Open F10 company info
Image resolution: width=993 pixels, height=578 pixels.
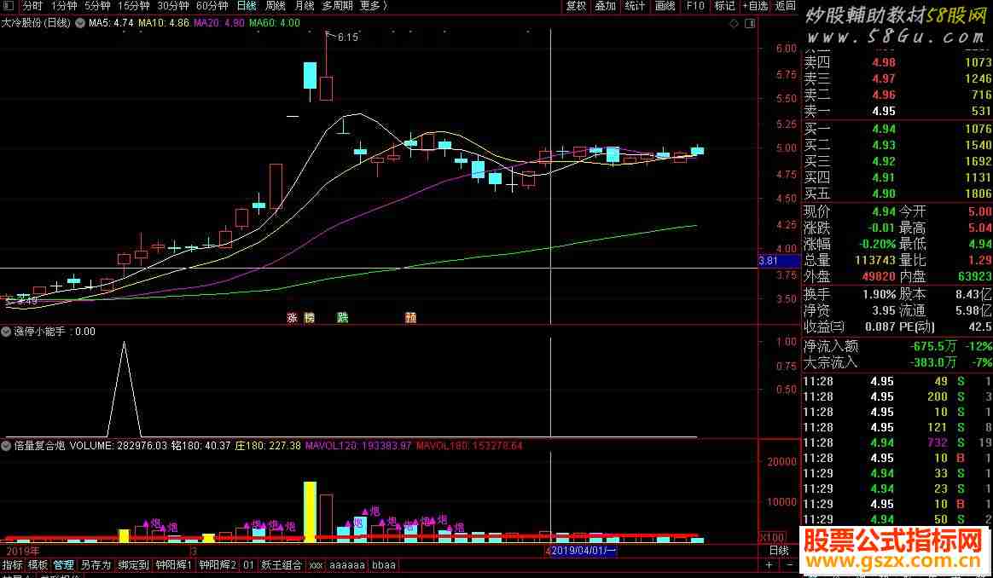(x=694, y=6)
